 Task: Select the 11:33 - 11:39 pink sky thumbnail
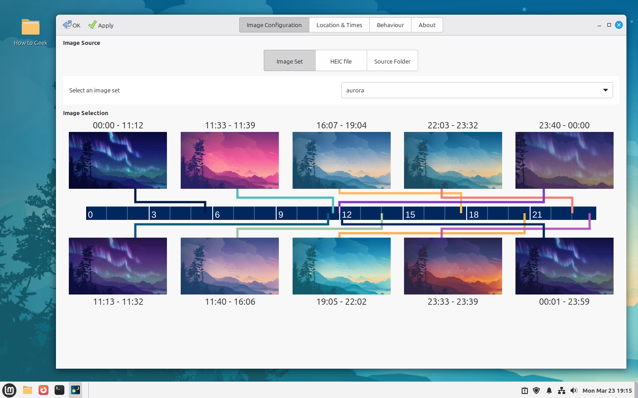coord(230,160)
